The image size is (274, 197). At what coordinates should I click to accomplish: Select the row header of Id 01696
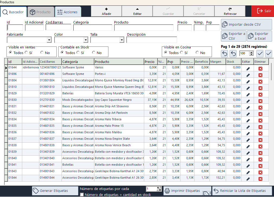(6, 74)
